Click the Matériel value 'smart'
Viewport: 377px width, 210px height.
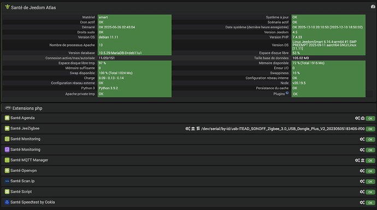pos(103,17)
